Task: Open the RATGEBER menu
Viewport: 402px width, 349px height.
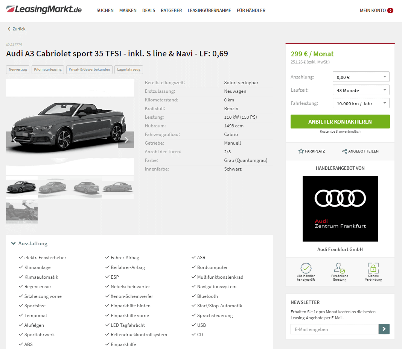Action: click(171, 11)
